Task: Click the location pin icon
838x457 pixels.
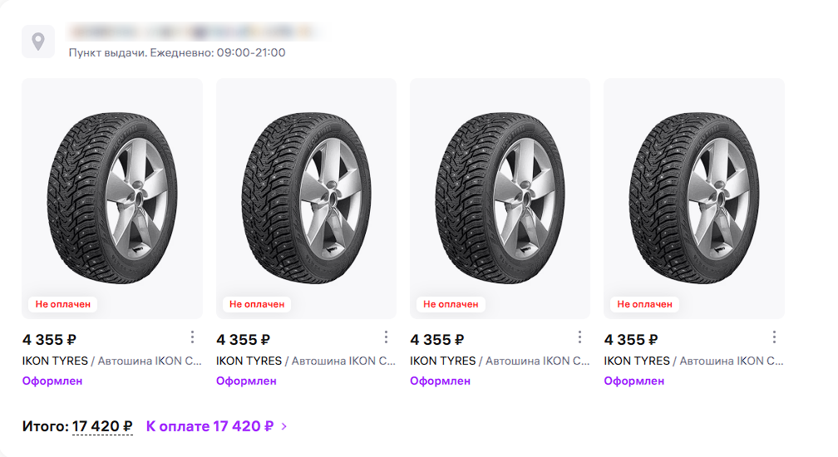Action: tap(38, 41)
